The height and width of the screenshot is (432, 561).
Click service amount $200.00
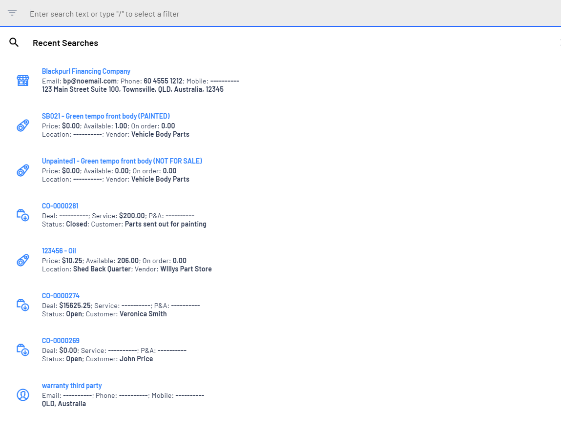[x=132, y=216]
